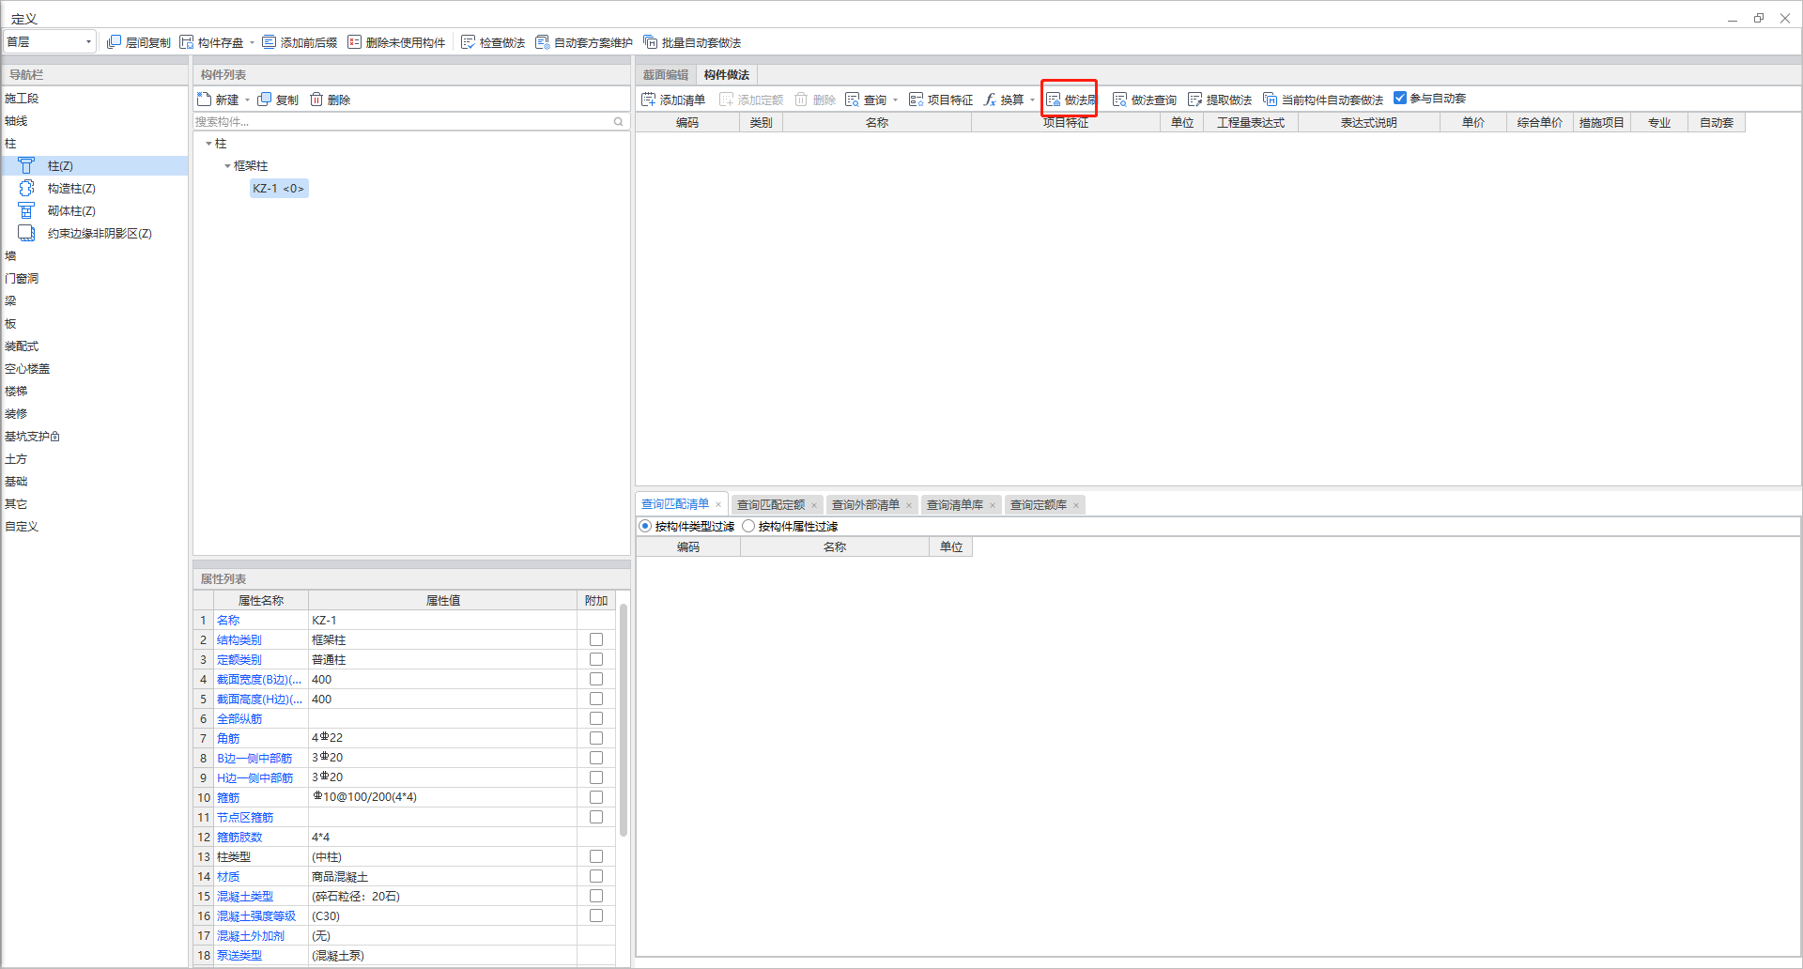Check the 附加 box for 截面宽度(B边)
1803x969 pixels.
pos(596,679)
